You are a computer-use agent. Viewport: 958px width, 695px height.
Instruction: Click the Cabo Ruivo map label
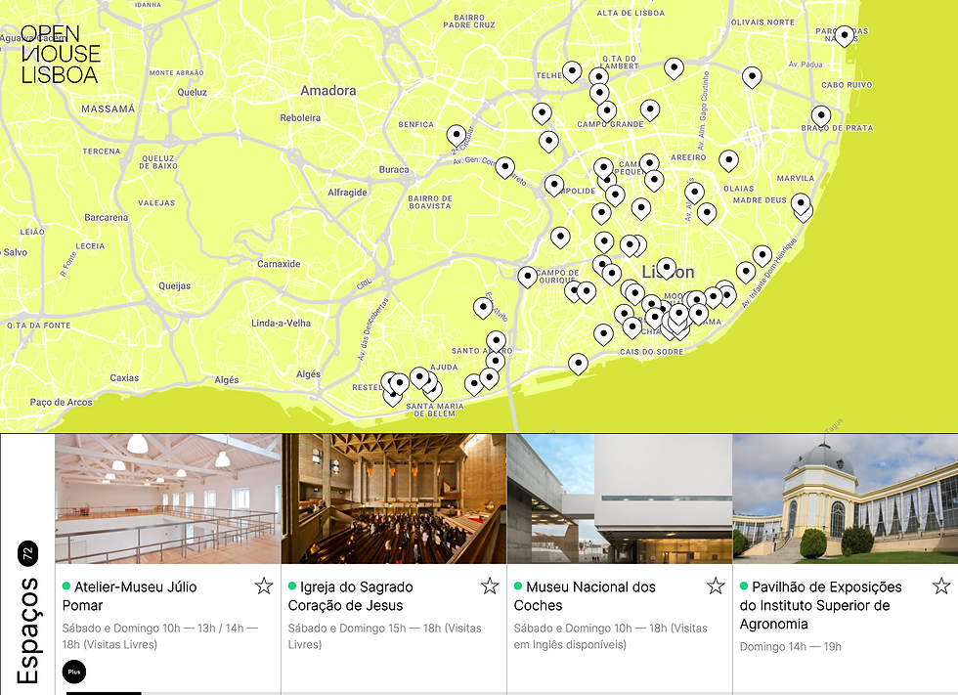tap(847, 85)
